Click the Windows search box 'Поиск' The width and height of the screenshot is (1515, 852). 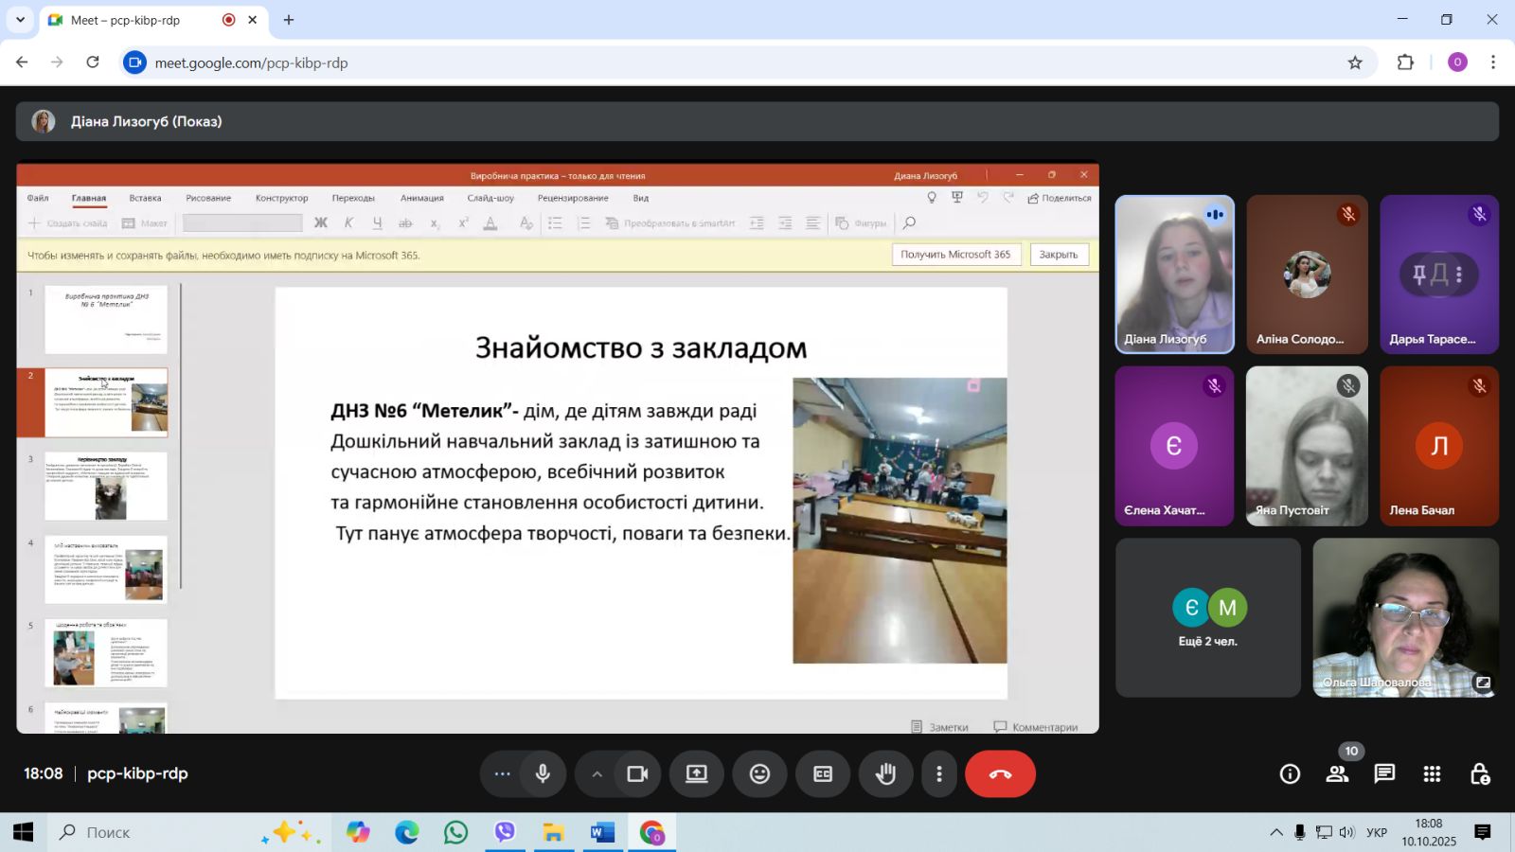(x=151, y=833)
